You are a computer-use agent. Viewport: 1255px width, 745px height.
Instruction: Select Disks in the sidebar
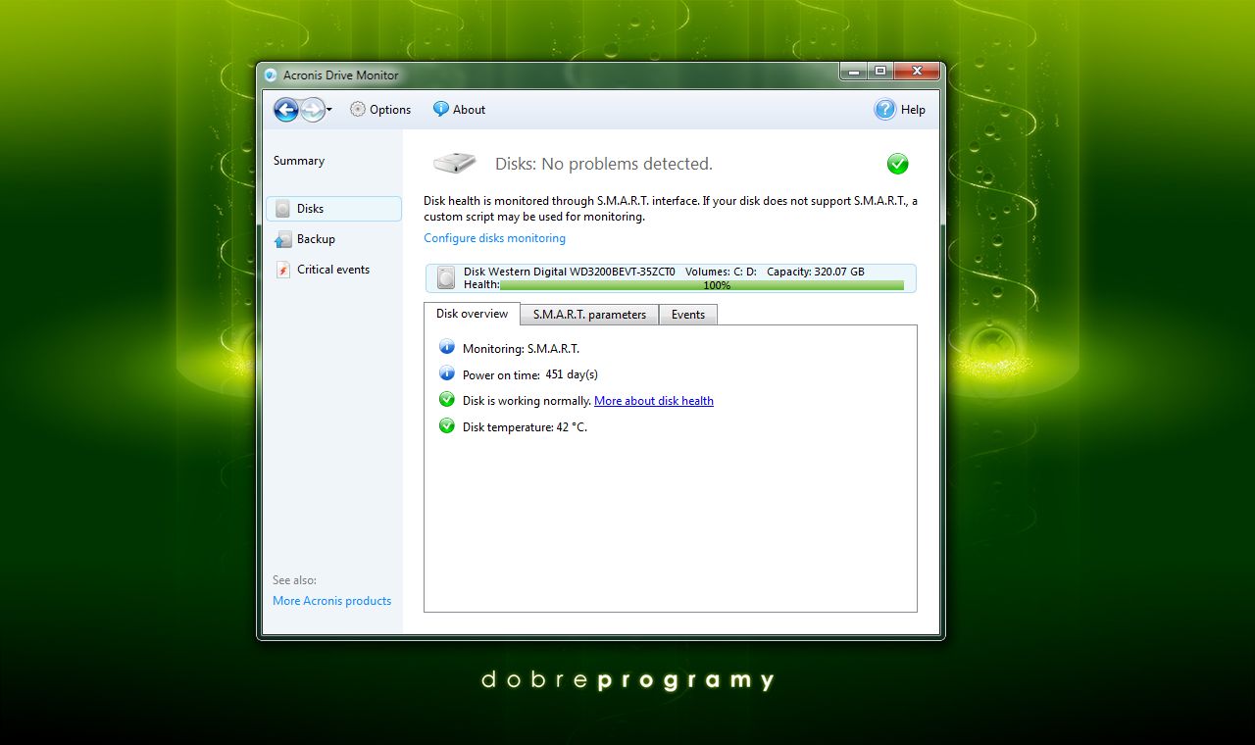click(x=333, y=209)
